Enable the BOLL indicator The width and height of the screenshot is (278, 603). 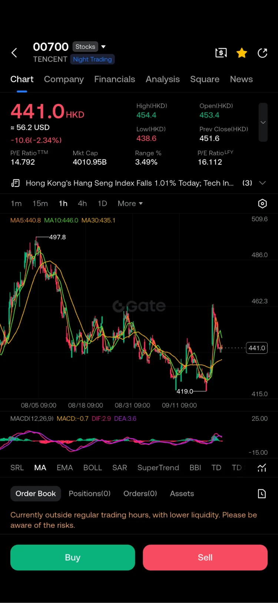[93, 468]
